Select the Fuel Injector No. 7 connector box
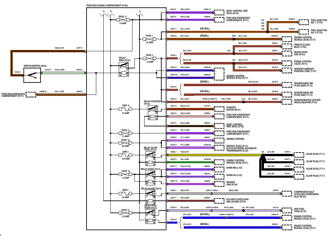This screenshot has height=236, width=329. [303, 22]
